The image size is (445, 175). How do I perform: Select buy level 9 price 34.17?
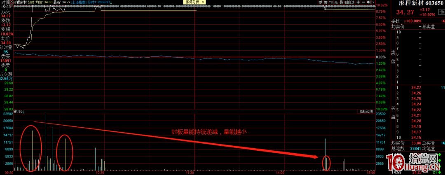(x=416, y=132)
